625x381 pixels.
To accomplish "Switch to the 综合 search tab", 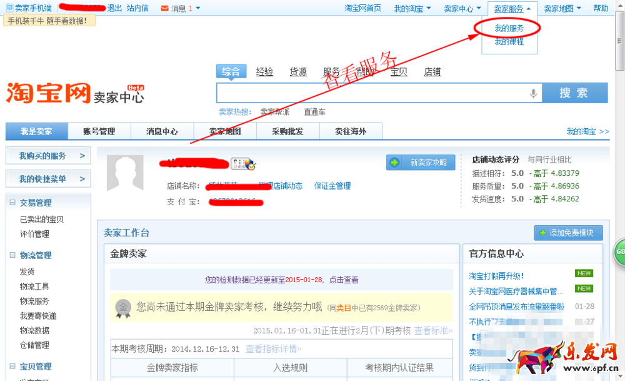I will pos(231,71).
